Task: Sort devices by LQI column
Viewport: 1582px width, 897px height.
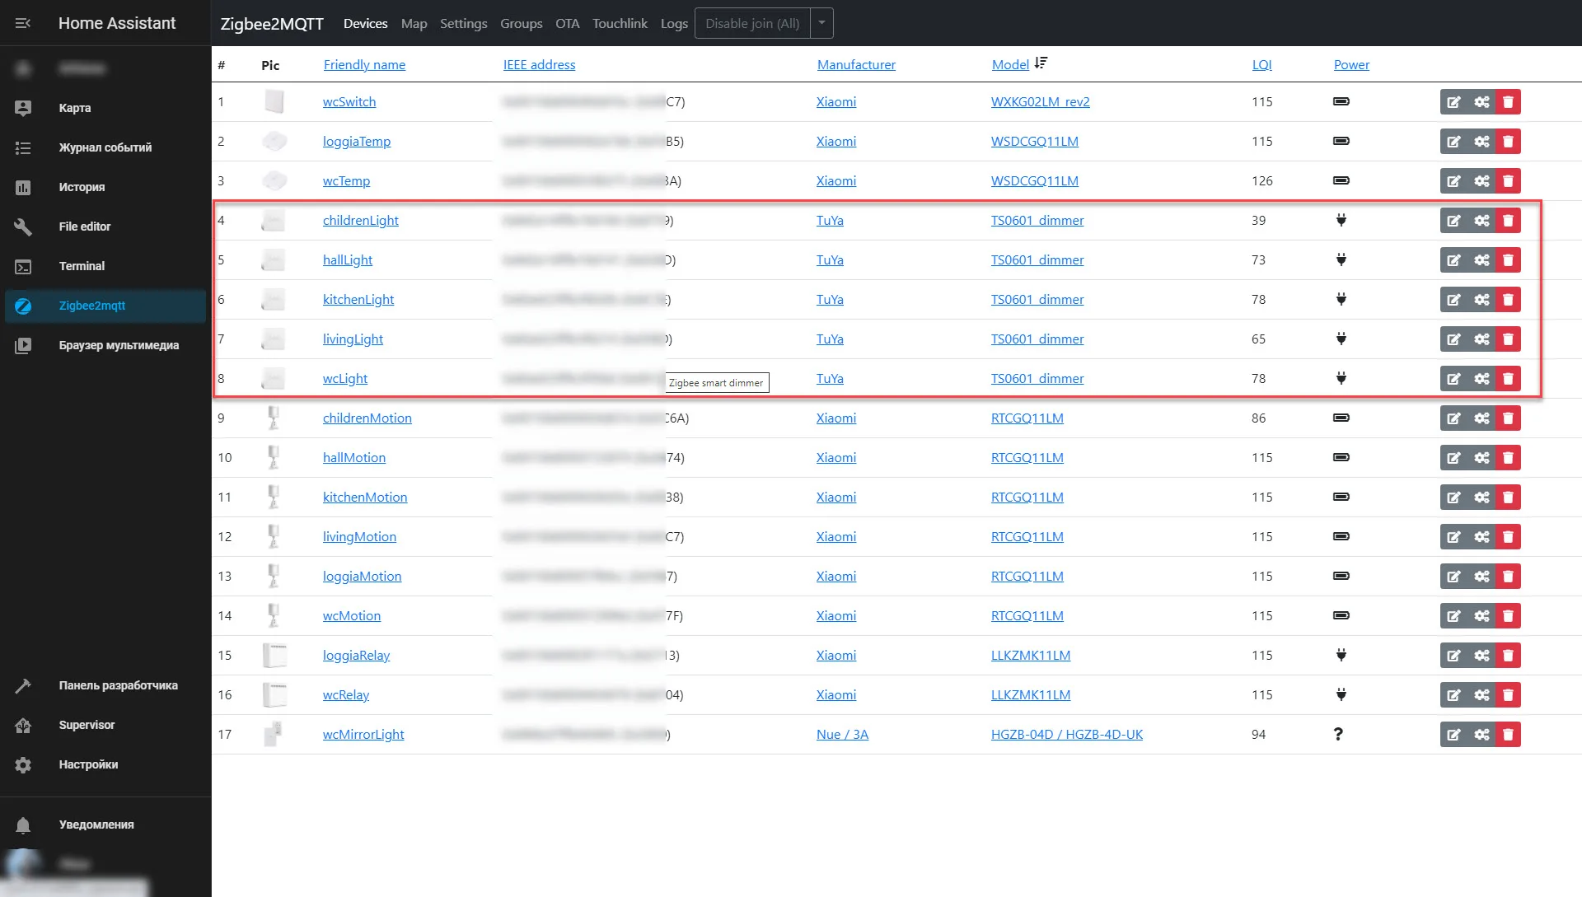Action: (x=1261, y=64)
